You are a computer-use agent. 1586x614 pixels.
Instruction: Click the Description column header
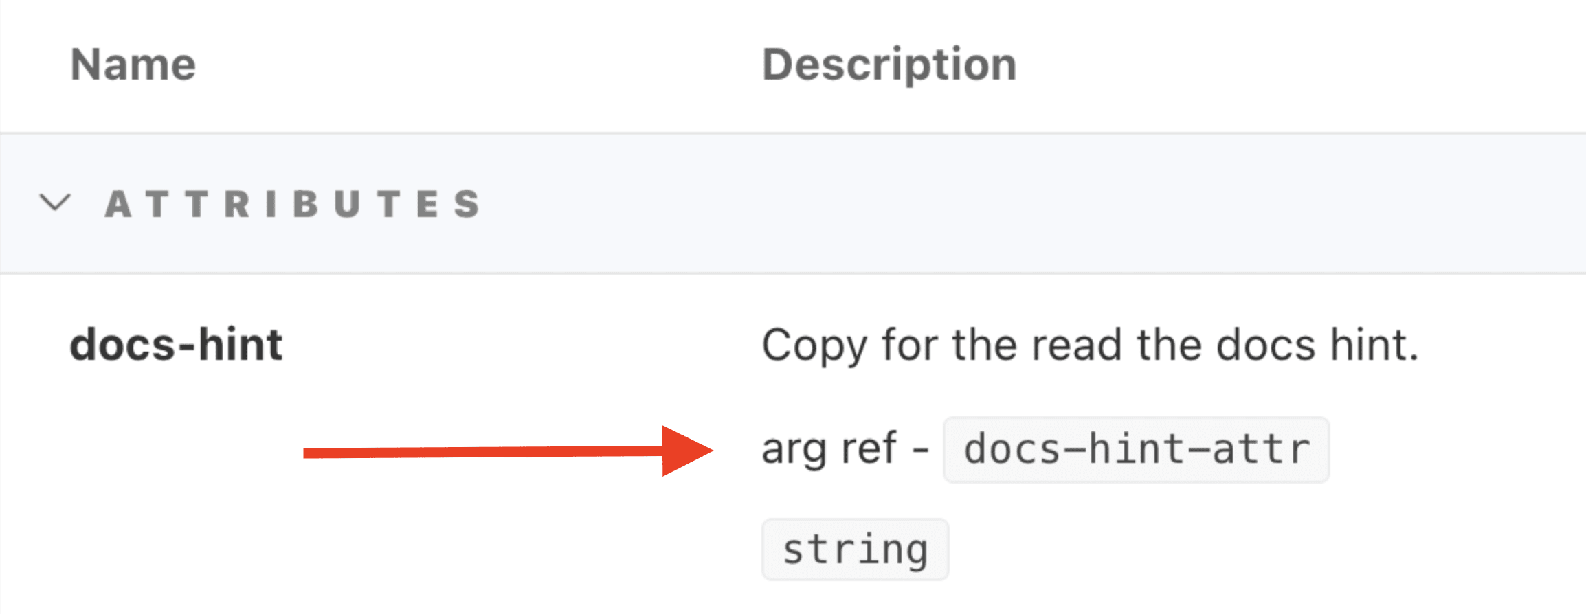coord(890,63)
